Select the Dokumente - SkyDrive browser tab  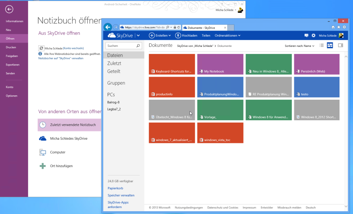click(204, 28)
